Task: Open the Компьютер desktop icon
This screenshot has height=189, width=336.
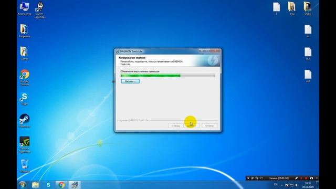Action: 24,8
